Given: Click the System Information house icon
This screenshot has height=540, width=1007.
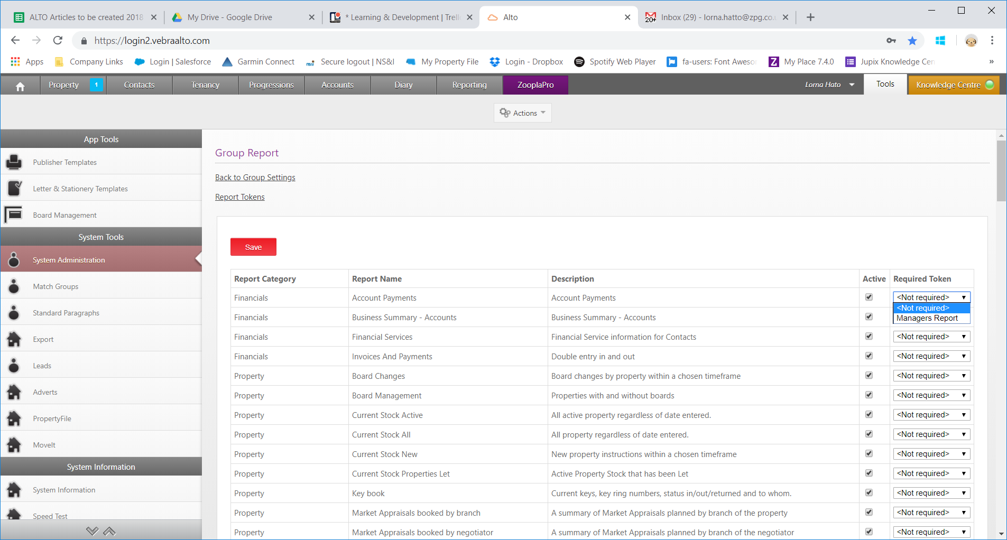Looking at the screenshot, I should pyautogui.click(x=14, y=489).
